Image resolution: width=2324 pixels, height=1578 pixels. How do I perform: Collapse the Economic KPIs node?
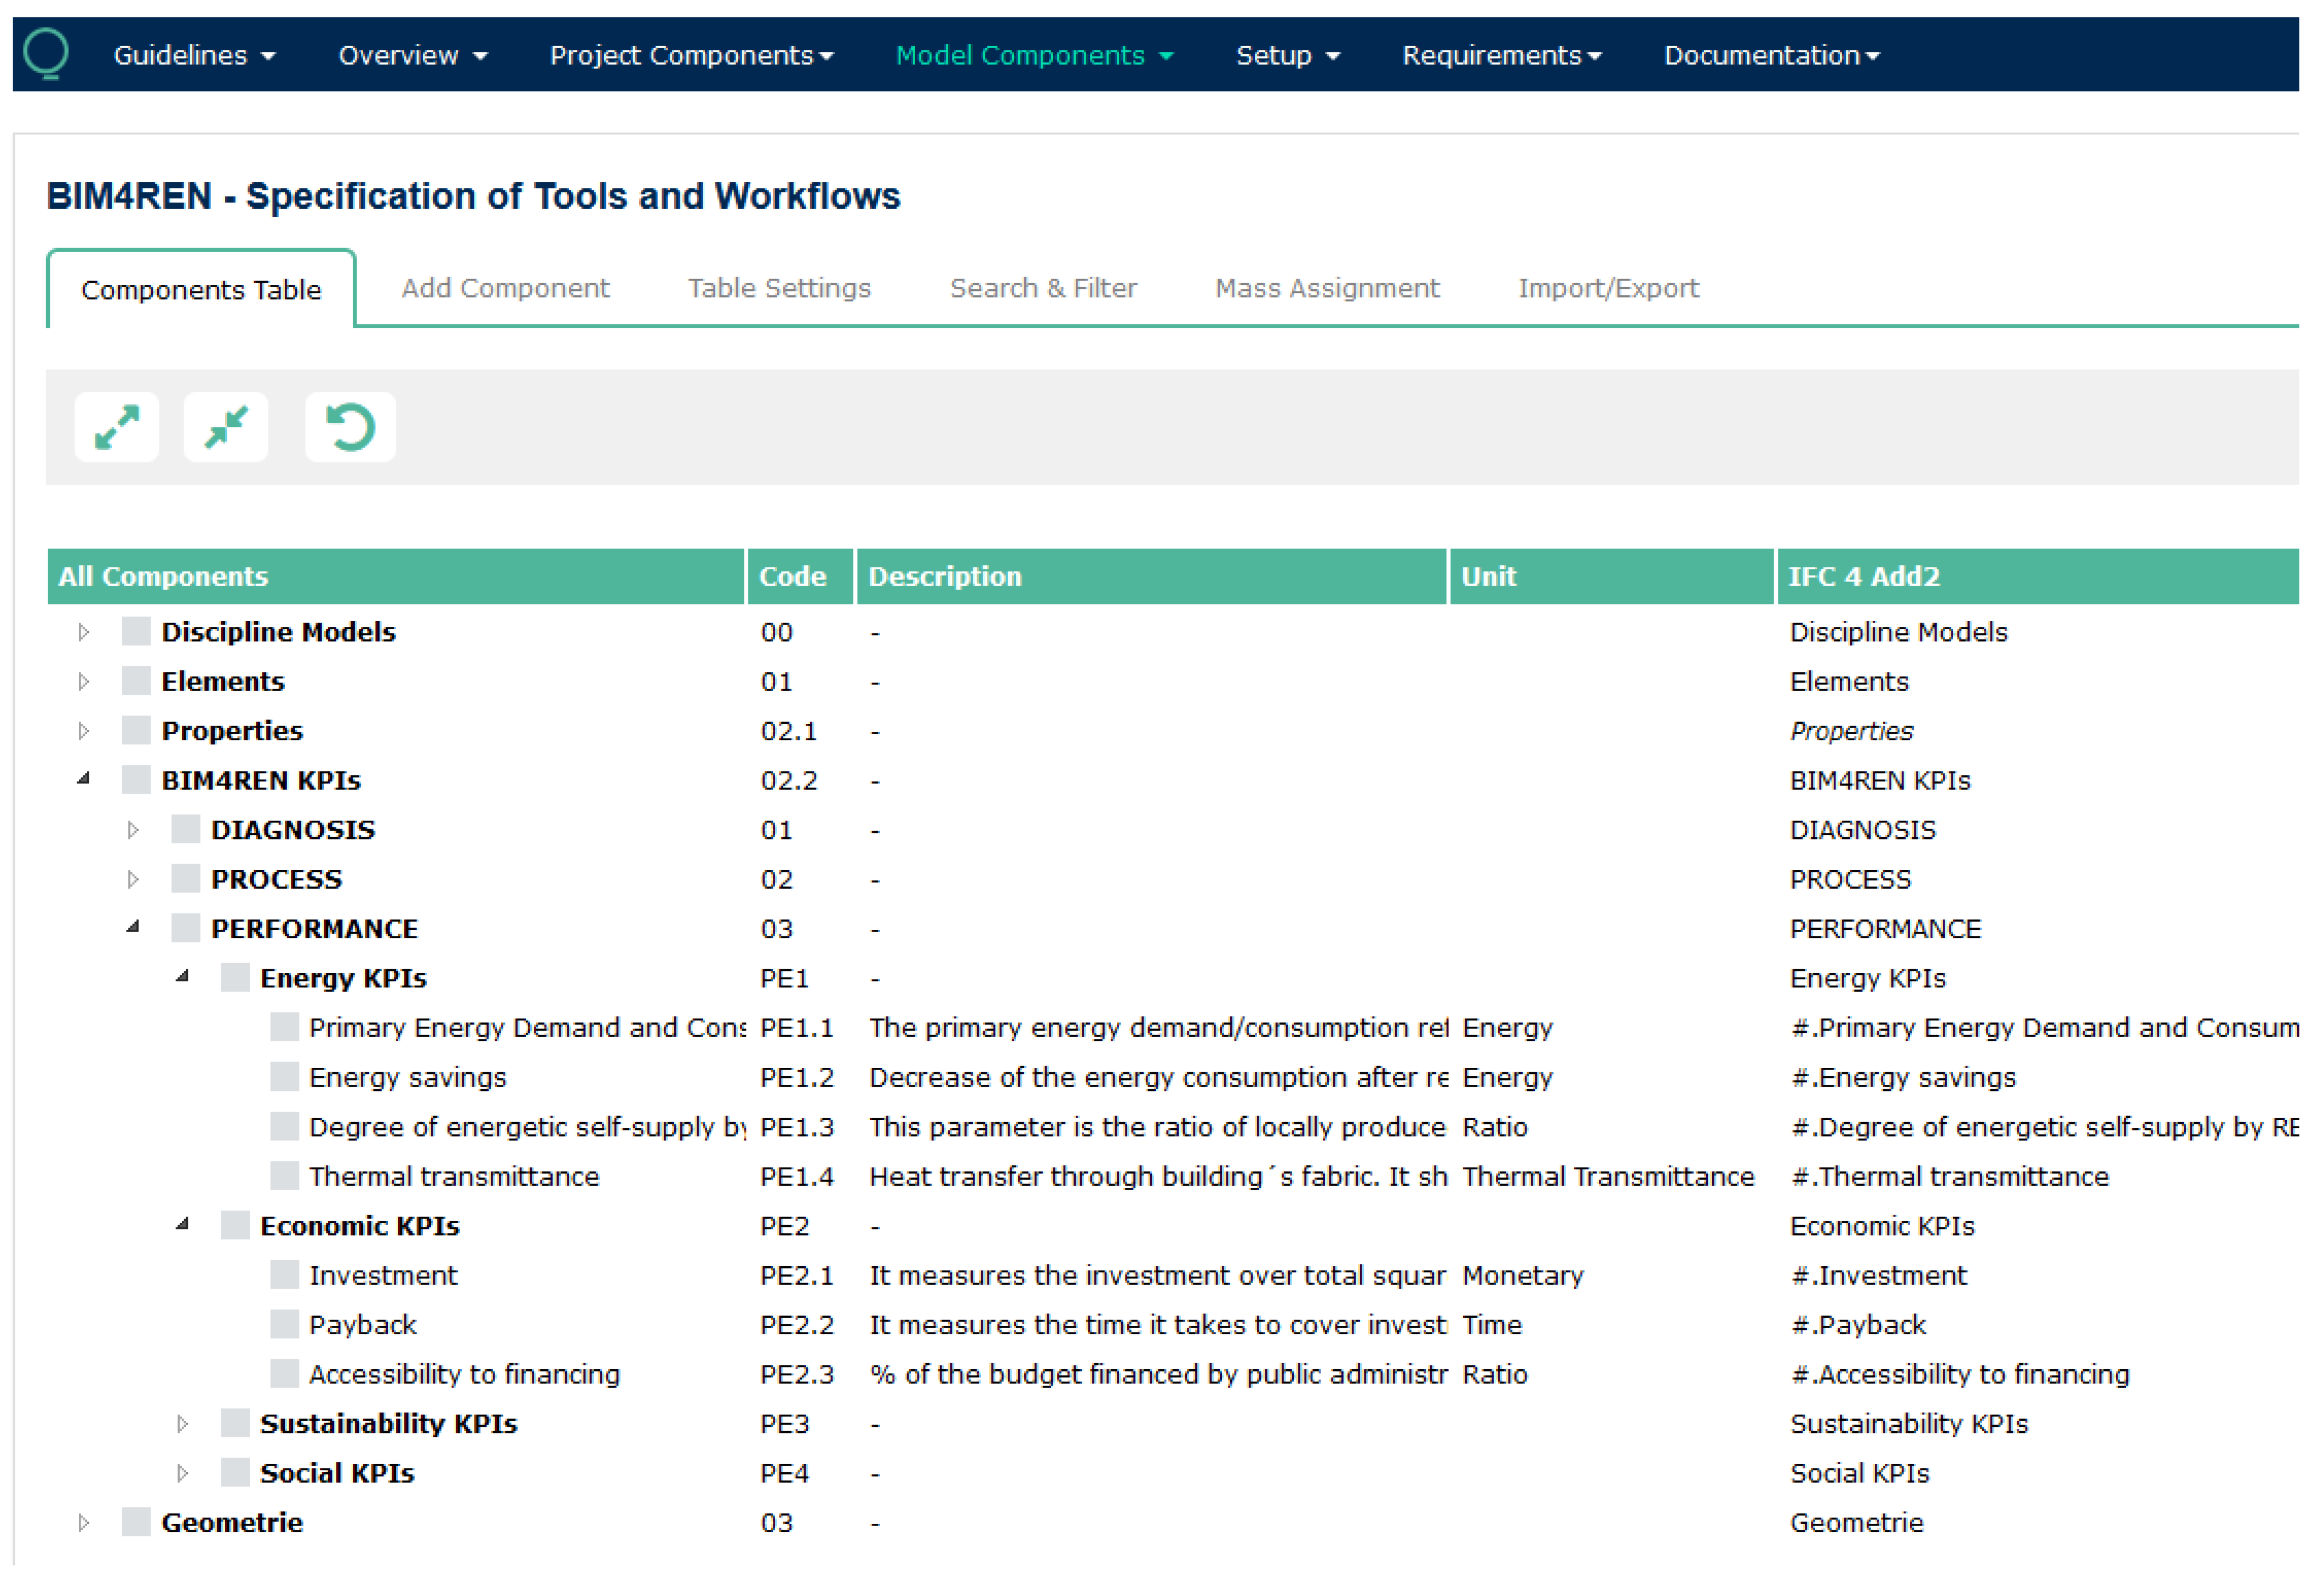tap(182, 1224)
